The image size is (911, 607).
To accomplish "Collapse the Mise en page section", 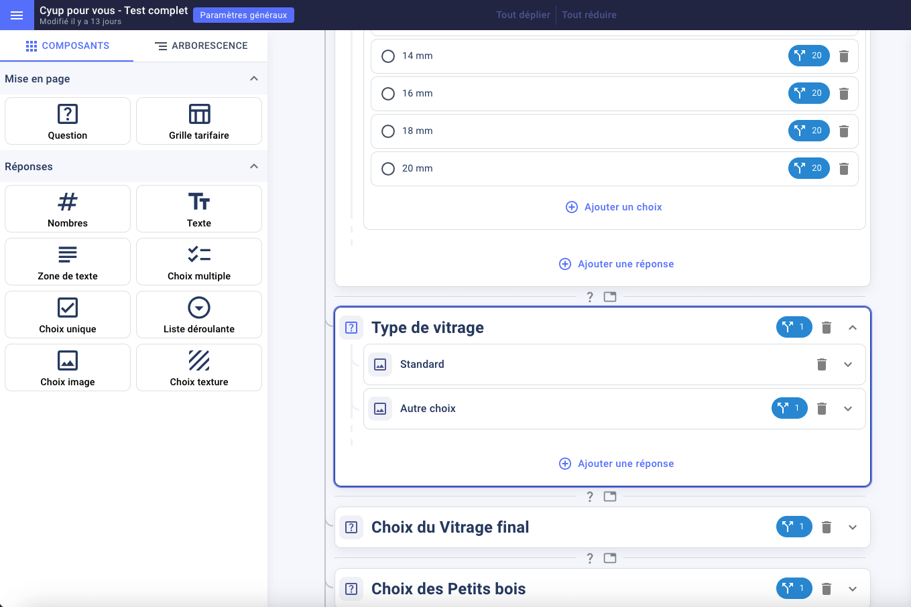I will point(254,78).
